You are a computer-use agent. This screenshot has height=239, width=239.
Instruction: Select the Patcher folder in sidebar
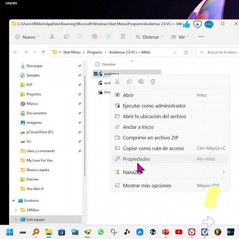point(33,179)
